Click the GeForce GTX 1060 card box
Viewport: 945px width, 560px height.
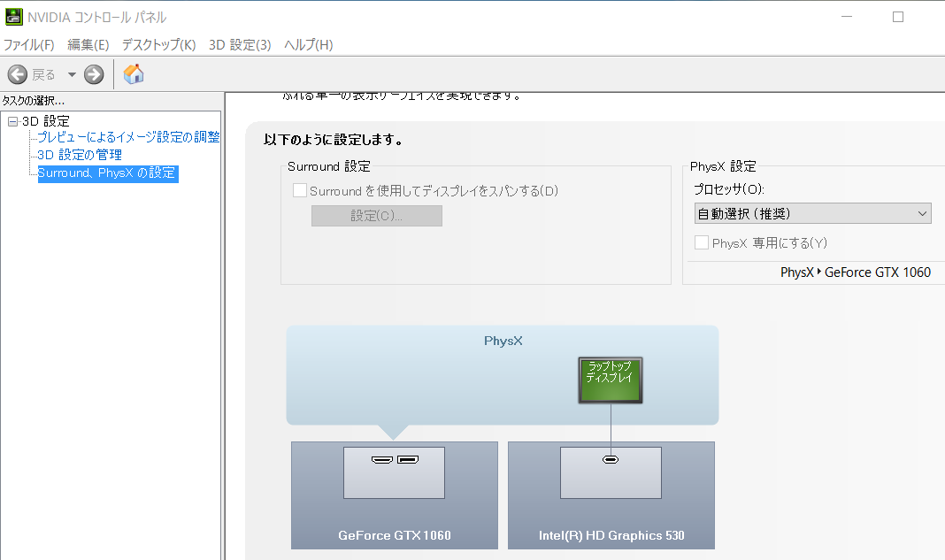pyautogui.click(x=394, y=495)
